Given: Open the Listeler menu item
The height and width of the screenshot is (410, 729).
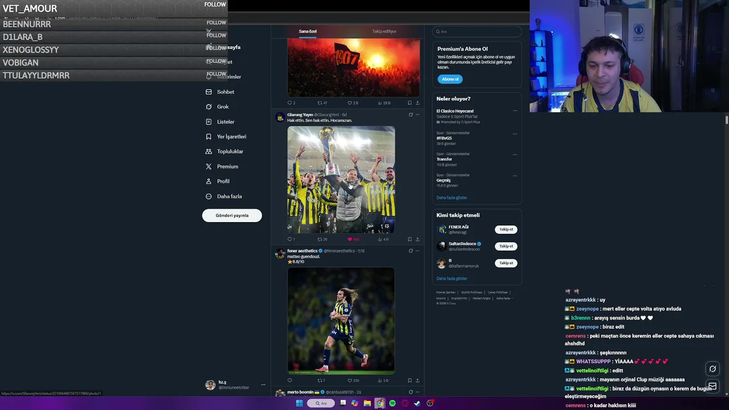Looking at the screenshot, I should (226, 122).
